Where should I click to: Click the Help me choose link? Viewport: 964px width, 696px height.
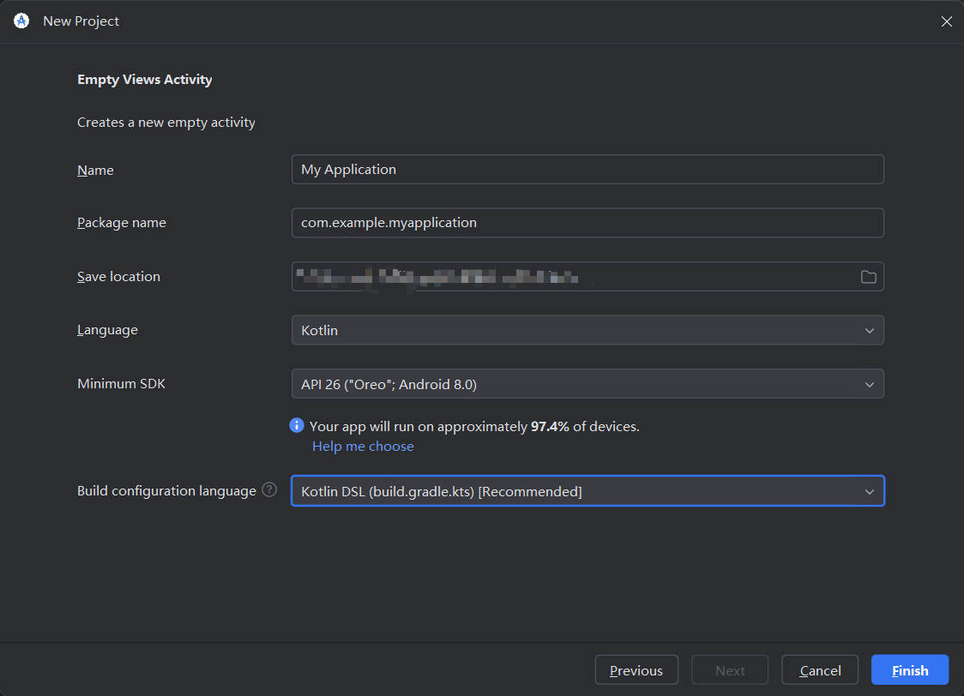[363, 446]
